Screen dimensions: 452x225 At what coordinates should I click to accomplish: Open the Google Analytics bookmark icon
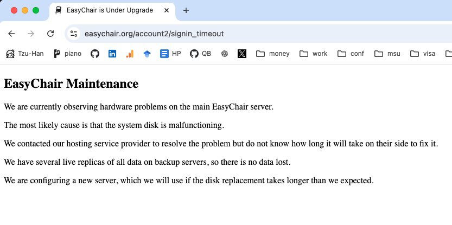[x=130, y=54]
